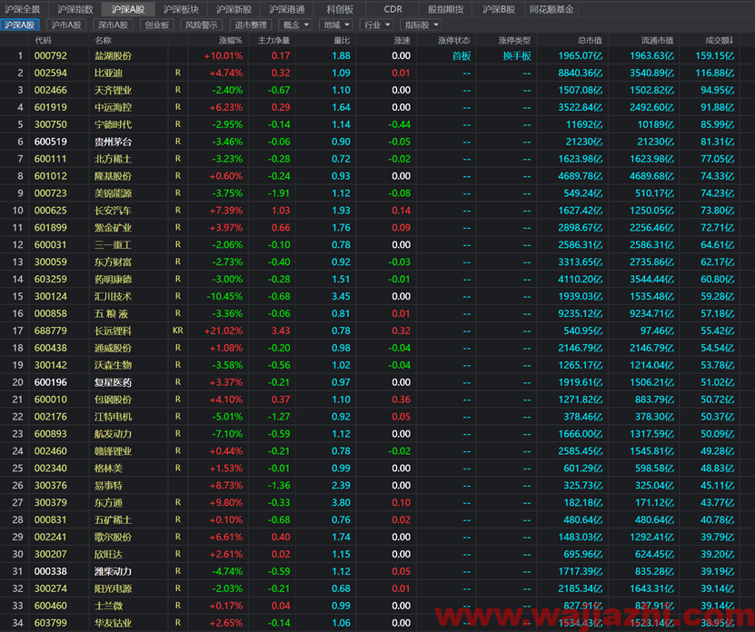
Task: Open the 股指期货 tab
Action: [445, 9]
